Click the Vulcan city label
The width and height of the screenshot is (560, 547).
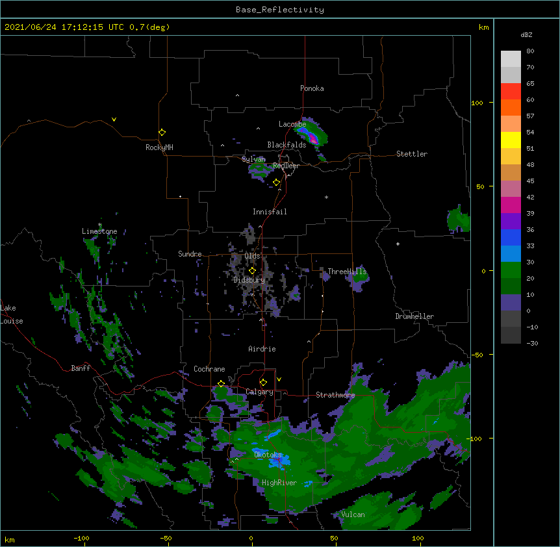click(353, 515)
